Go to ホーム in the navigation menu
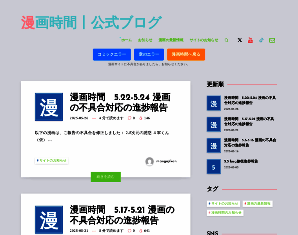298x235 pixels. pos(126,40)
